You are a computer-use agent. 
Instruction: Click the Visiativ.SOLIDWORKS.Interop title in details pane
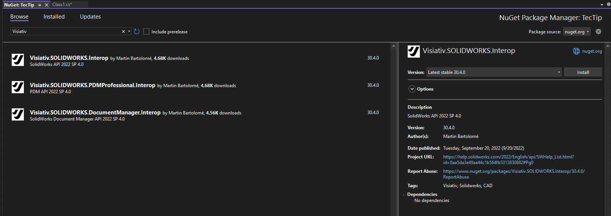[469, 51]
